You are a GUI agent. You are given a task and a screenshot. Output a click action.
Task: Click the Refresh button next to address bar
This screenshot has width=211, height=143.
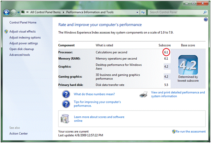143,12
